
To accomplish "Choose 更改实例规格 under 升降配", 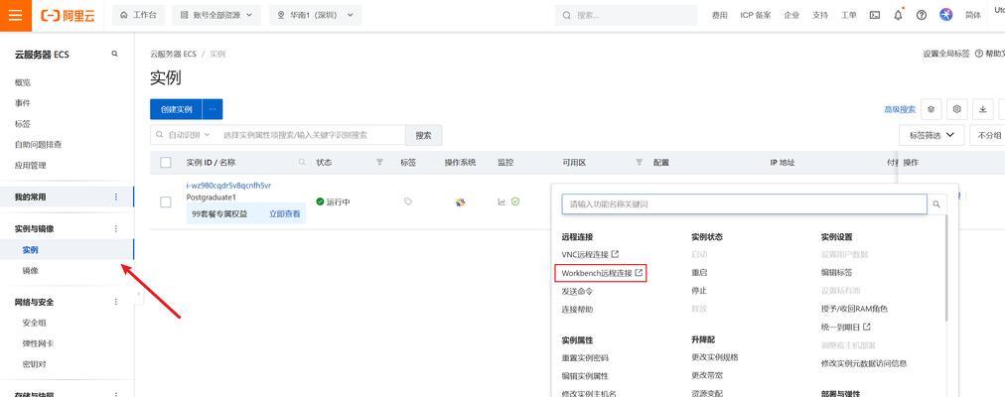I will point(715,356).
